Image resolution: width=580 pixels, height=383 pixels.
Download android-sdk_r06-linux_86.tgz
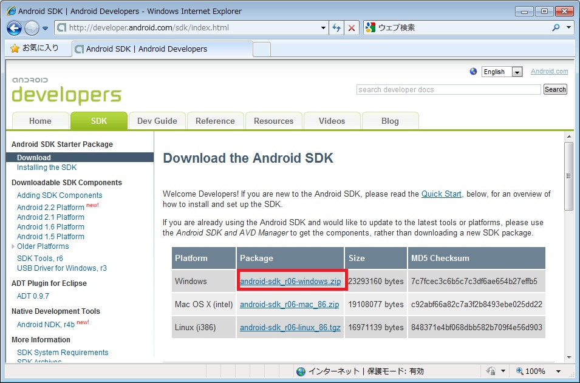click(290, 327)
